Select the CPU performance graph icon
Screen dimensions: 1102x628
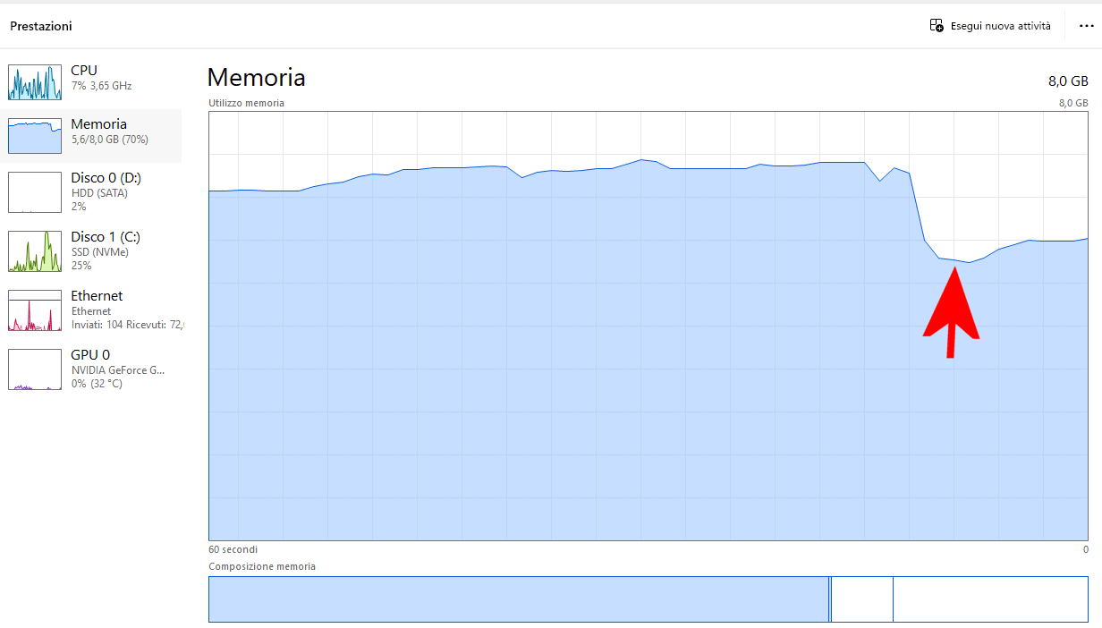(34, 81)
